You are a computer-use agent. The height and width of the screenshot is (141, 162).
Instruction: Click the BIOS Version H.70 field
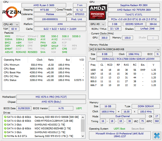tap(61, 108)
